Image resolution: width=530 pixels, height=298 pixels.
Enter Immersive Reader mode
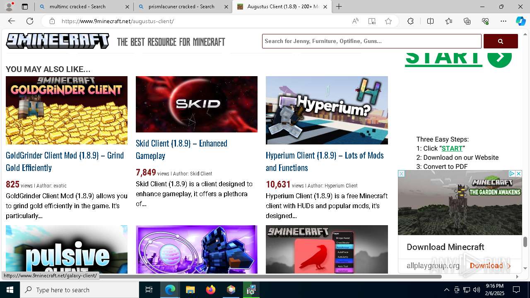point(372,21)
